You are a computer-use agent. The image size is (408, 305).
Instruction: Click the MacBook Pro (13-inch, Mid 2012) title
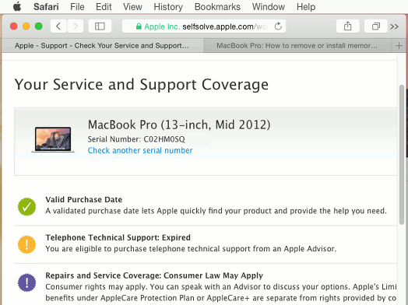pyautogui.click(x=179, y=124)
